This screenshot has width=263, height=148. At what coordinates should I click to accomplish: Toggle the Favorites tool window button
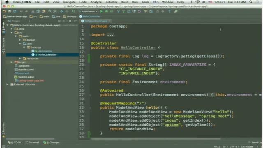3,130
